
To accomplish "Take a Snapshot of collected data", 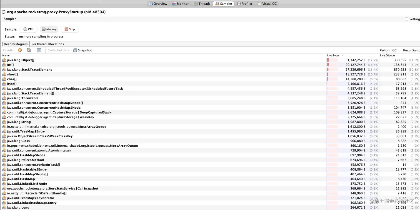I will pos(82,50).
